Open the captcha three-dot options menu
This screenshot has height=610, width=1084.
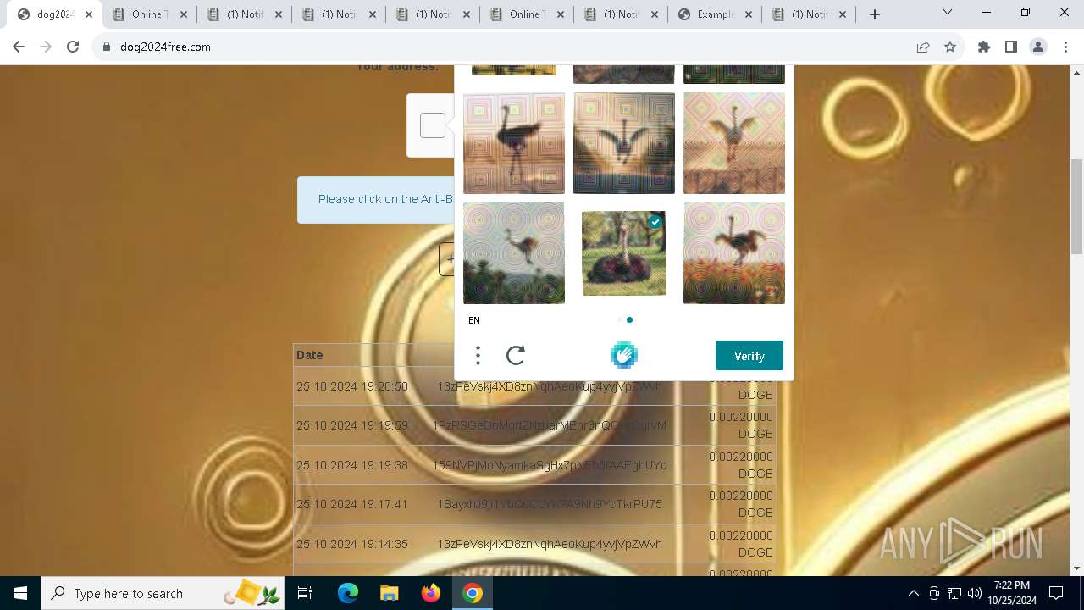point(478,356)
